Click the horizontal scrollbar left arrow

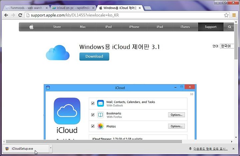[x=4, y=142]
